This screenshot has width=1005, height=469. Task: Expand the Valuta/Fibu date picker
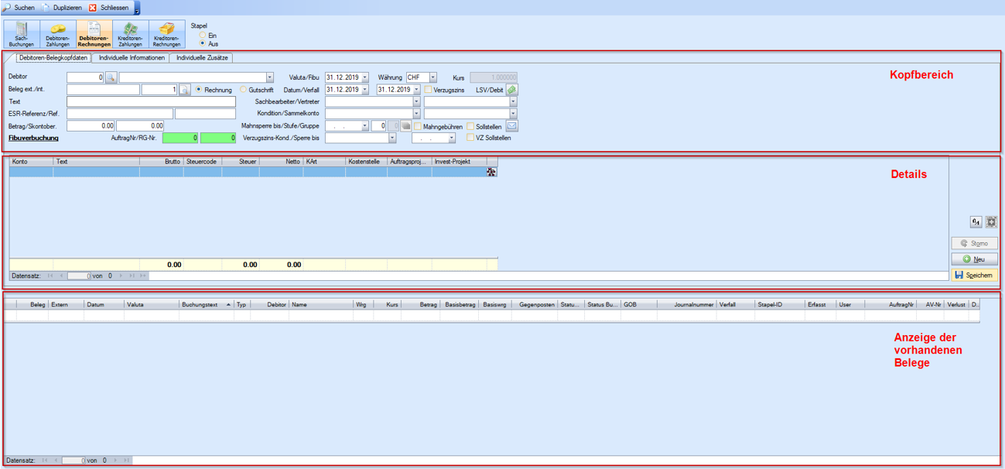(x=365, y=77)
